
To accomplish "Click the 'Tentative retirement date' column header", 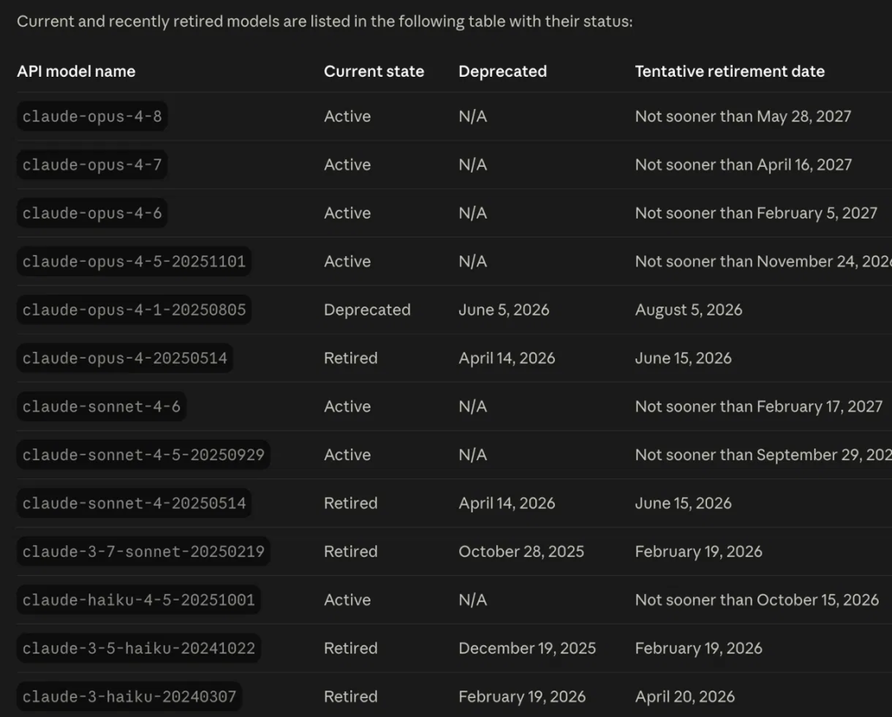I will tap(730, 71).
